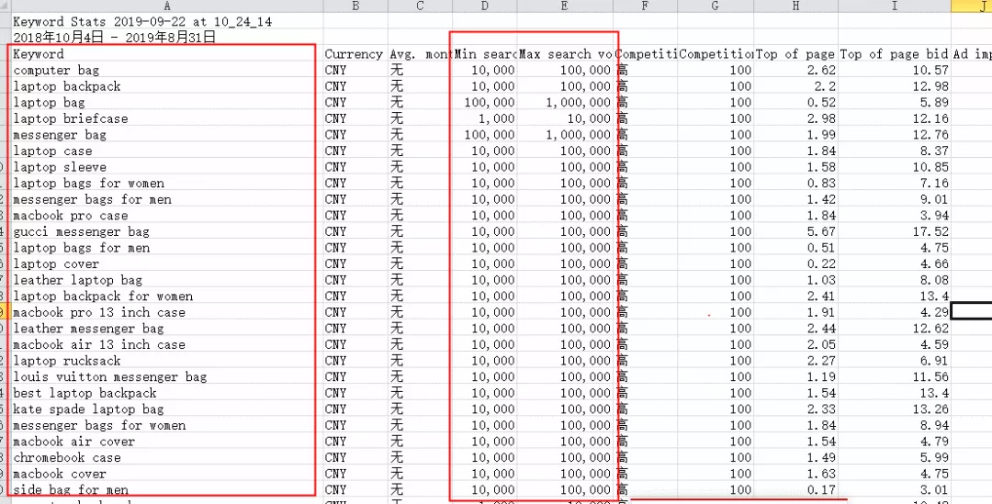This screenshot has height=504, width=992.
Task: Select the 'macbook pro case' cell
Action: click(x=167, y=215)
